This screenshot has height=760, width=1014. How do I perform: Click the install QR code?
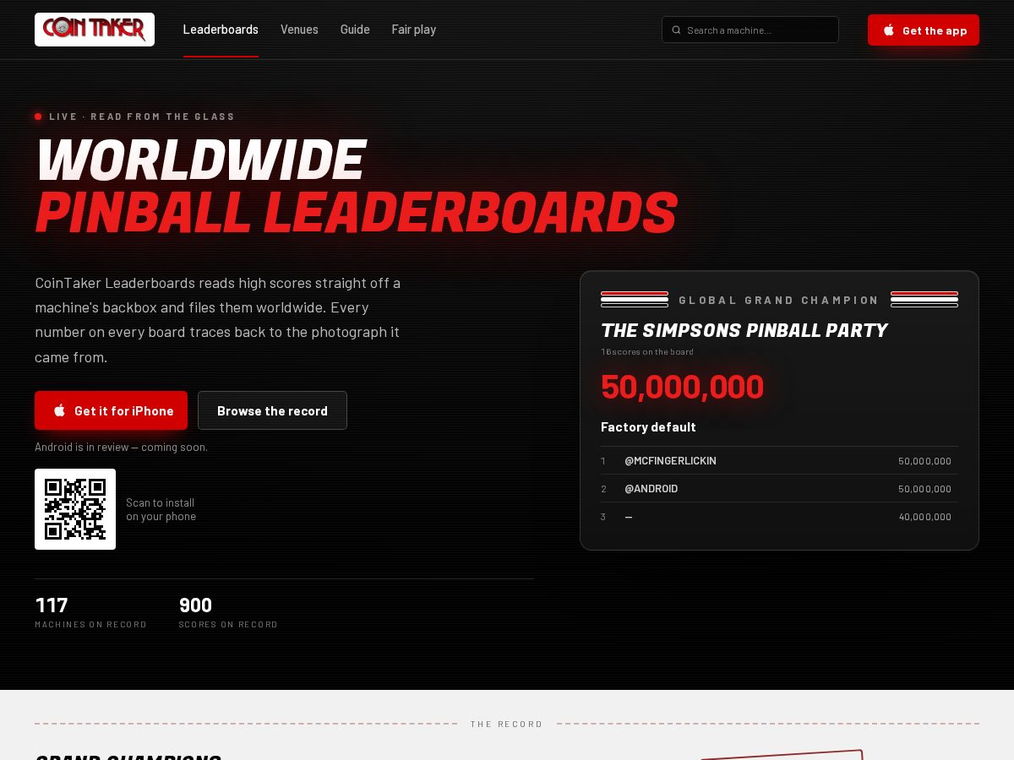75,509
